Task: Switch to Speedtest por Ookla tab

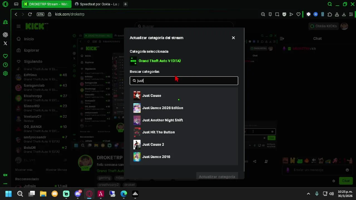Action: (97, 4)
